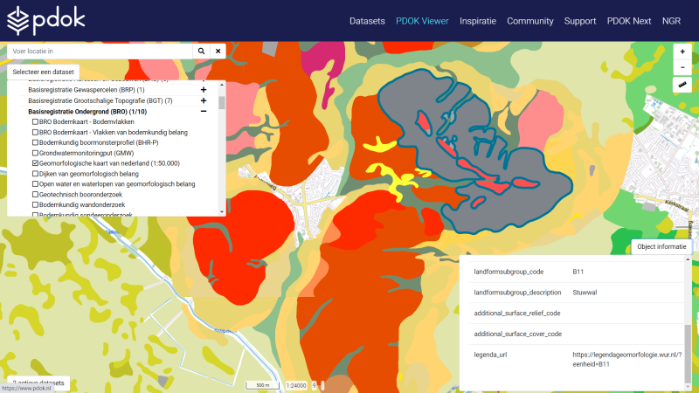Expand Basisregistratie Grootschalige Topografie (BGT) plus
699x393 pixels.
point(204,100)
